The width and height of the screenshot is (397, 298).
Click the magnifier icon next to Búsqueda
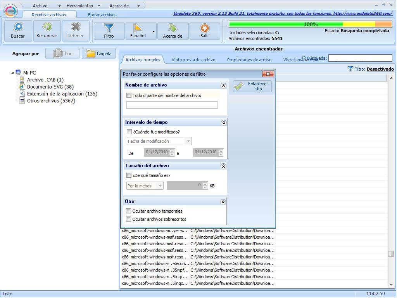click(304, 58)
